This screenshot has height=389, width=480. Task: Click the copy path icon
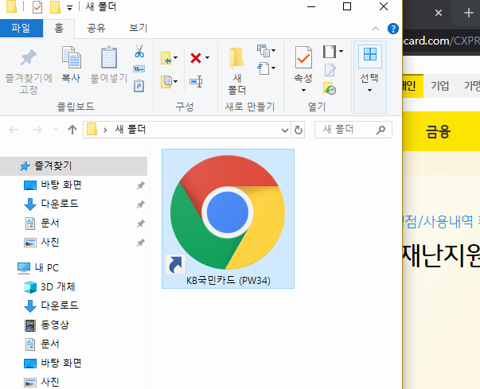139,68
